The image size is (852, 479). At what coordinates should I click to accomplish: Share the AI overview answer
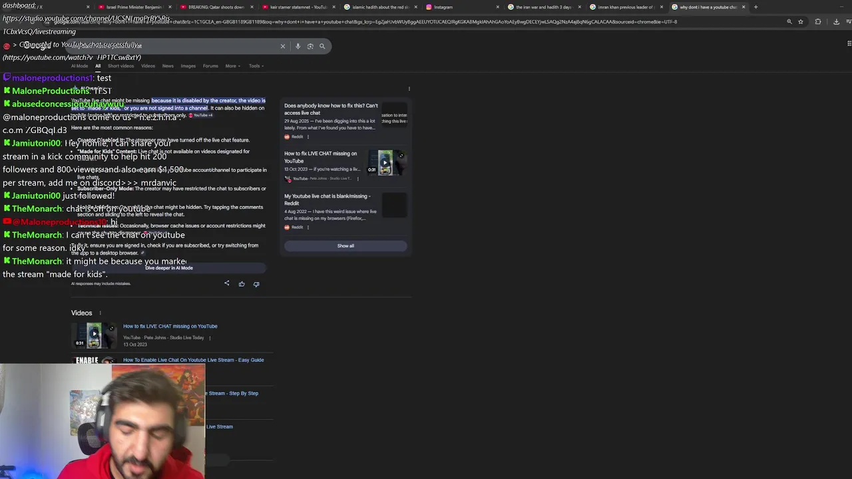coord(226,283)
